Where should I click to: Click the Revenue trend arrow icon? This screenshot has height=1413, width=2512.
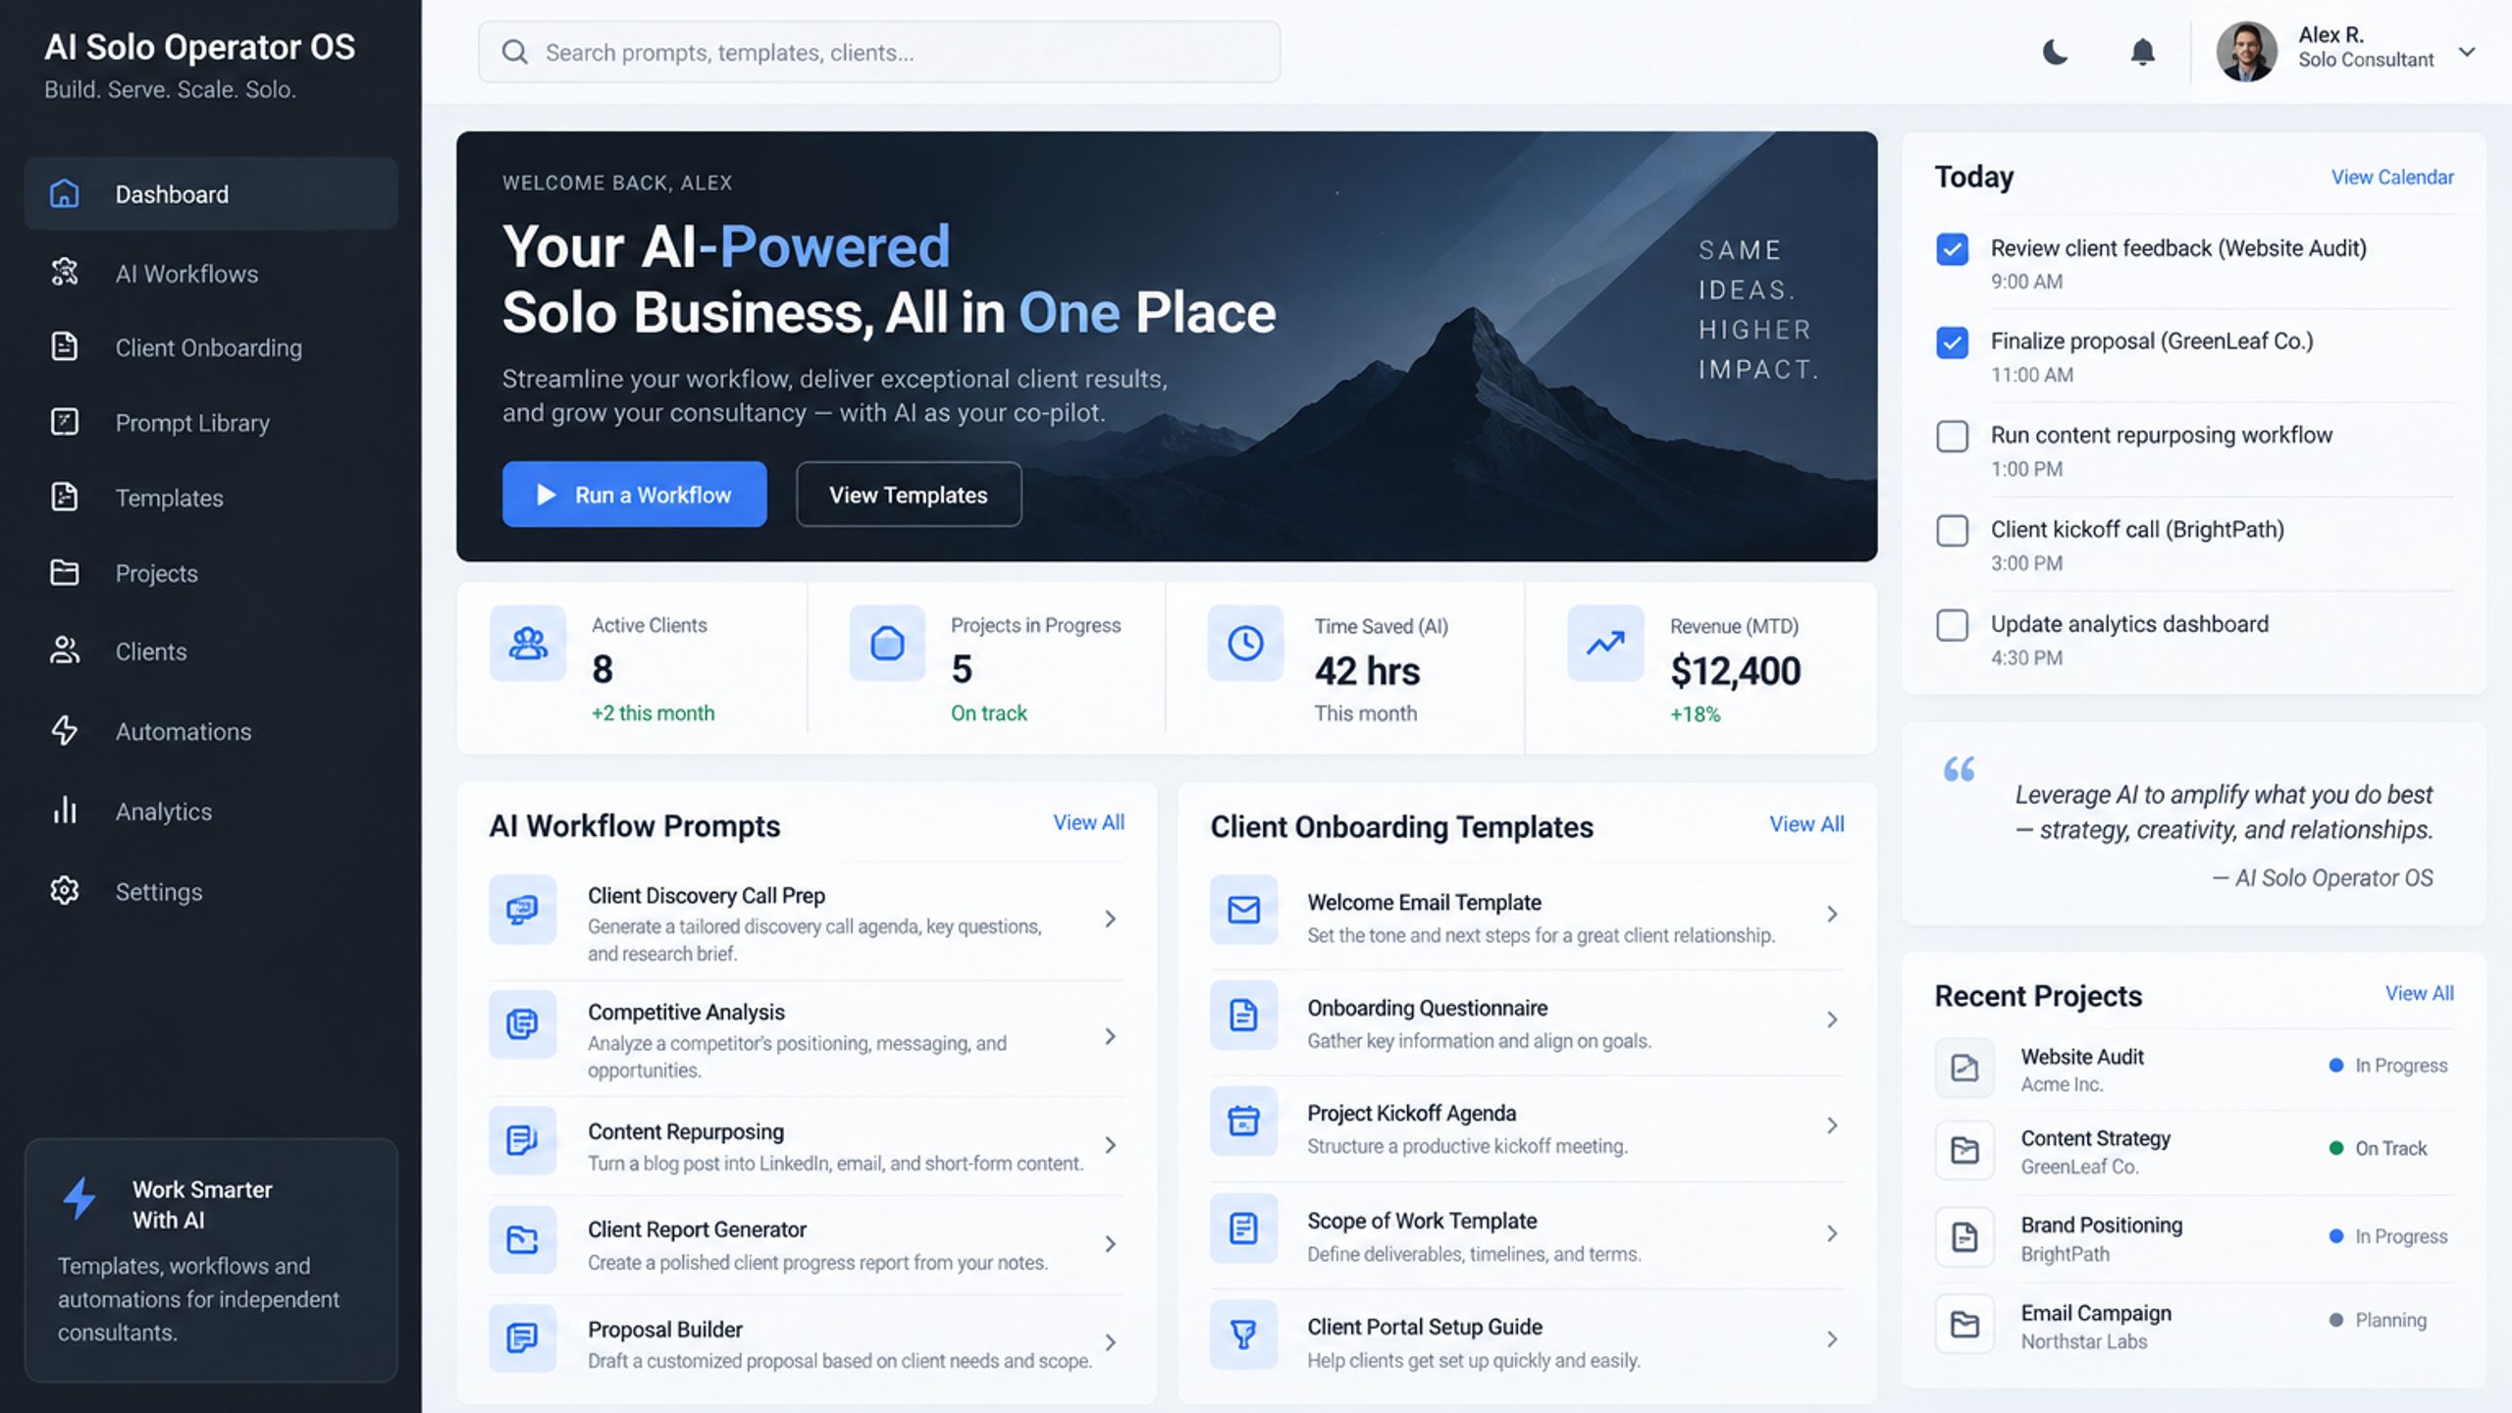click(x=1605, y=644)
